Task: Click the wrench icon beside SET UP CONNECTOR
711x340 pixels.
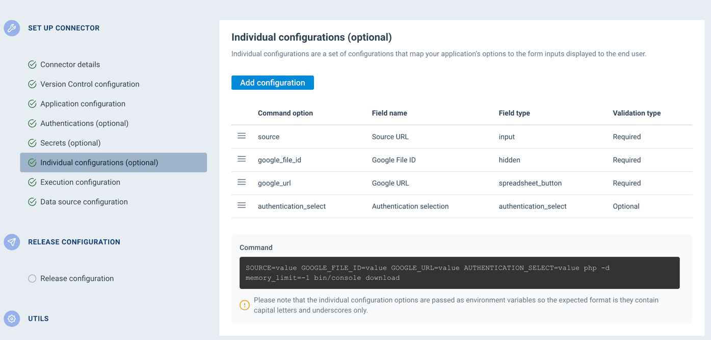Action: point(11,28)
